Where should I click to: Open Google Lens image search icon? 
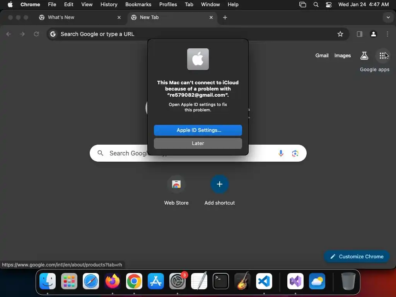295,153
